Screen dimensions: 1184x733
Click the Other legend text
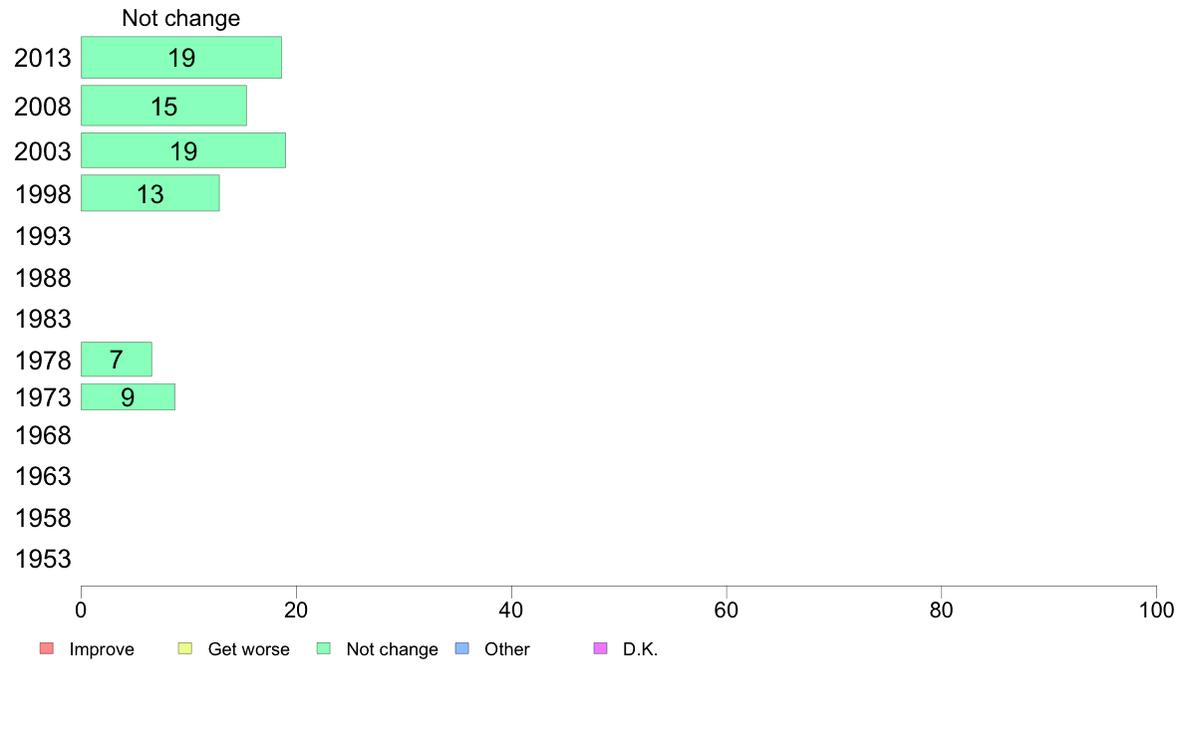[x=506, y=649]
